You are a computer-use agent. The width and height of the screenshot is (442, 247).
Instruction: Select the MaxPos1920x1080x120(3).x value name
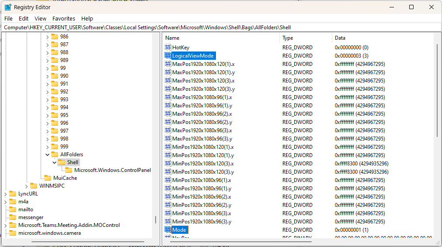coord(203,81)
